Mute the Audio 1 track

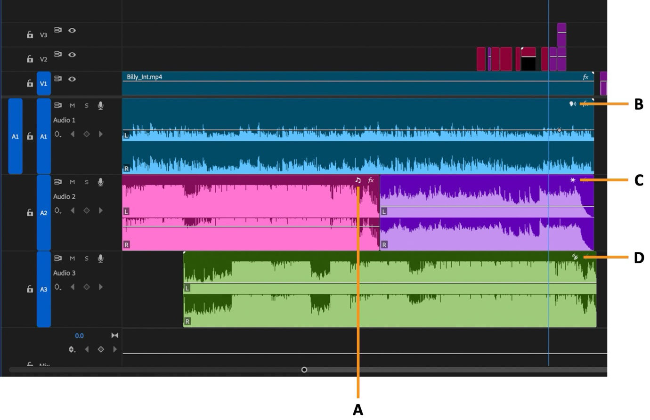point(72,105)
